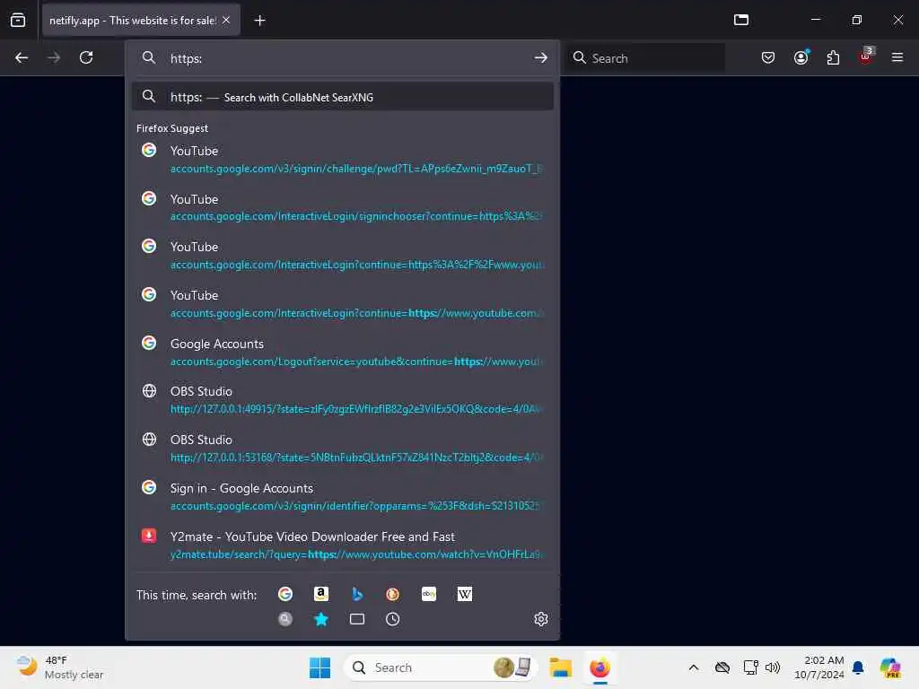Open Windows Start menu
This screenshot has height=689, width=919.
point(320,667)
